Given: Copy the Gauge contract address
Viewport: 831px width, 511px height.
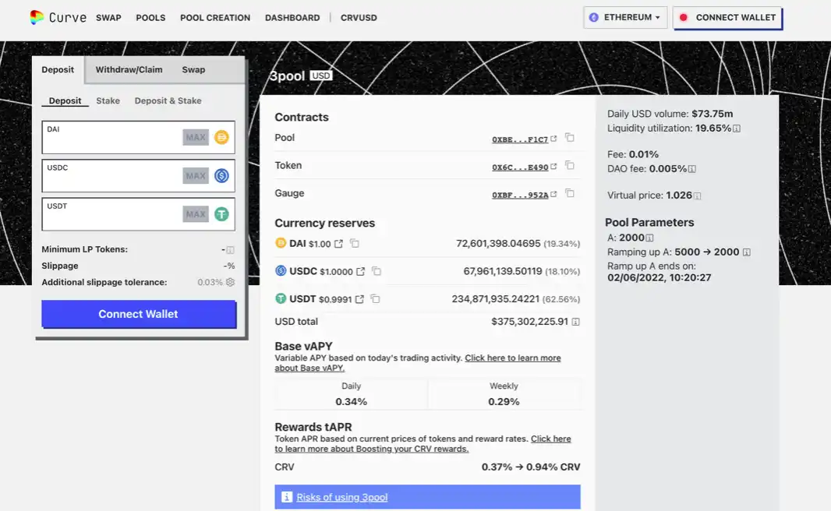Looking at the screenshot, I should [570, 193].
